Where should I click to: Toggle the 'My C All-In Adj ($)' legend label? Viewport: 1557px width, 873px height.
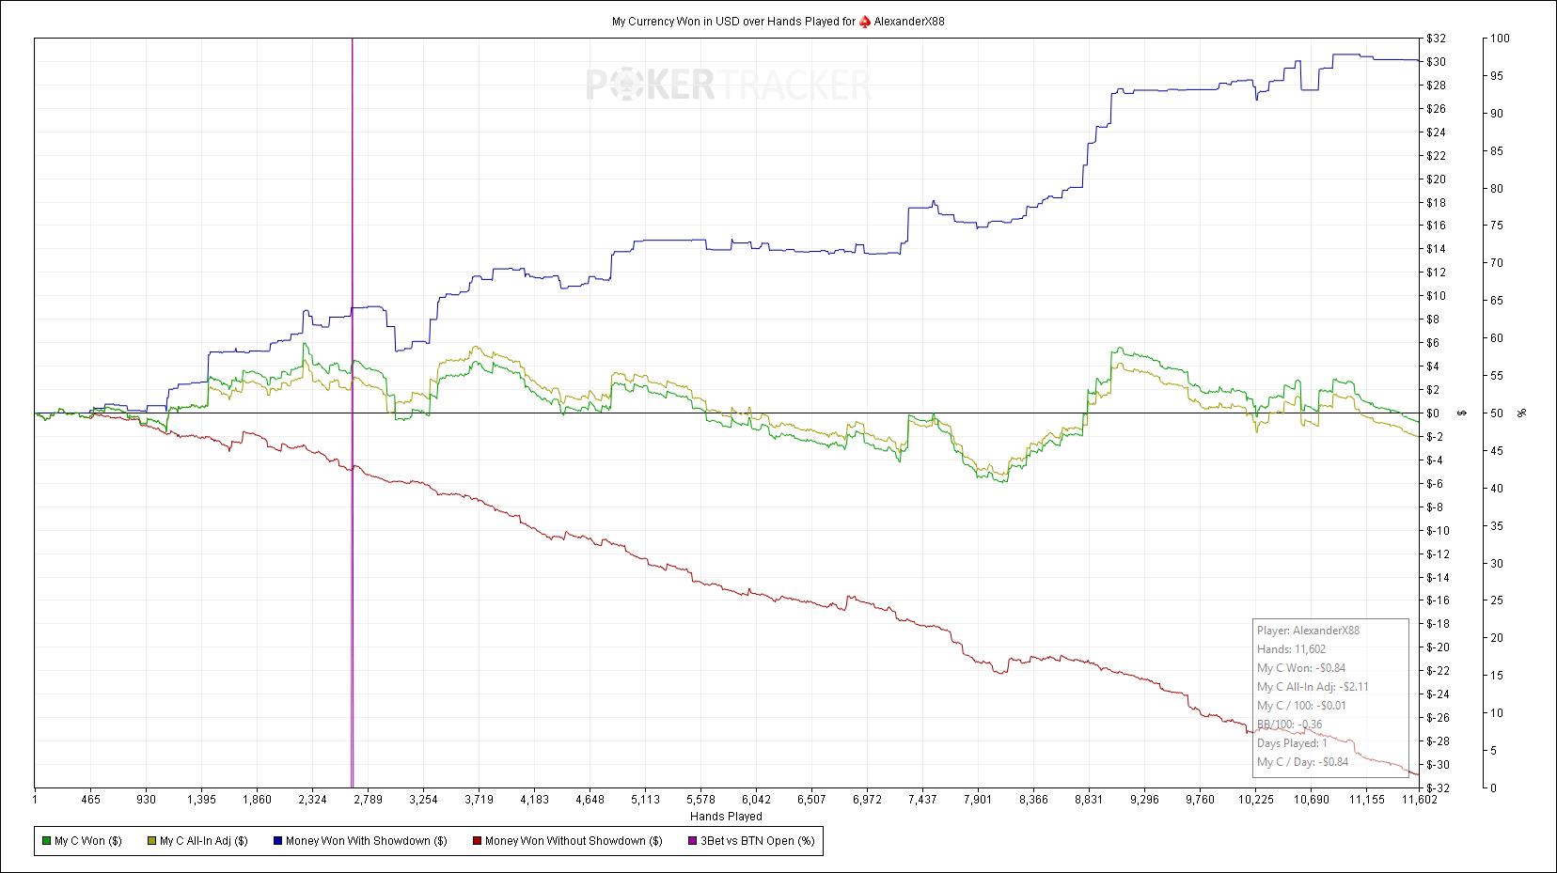pyautogui.click(x=203, y=841)
